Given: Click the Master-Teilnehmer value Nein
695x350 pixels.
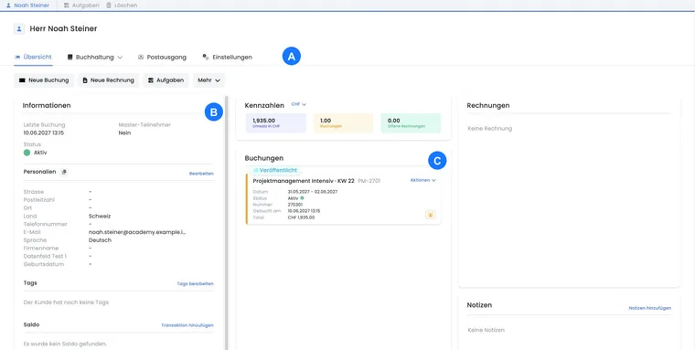Looking at the screenshot, I should pyautogui.click(x=124, y=133).
